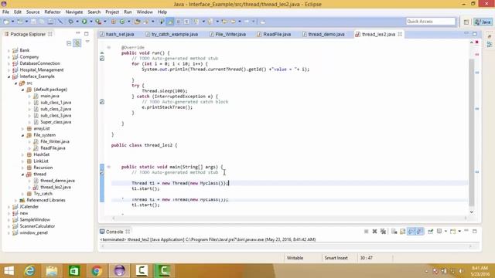Toggle Pin Console

(x=430, y=232)
